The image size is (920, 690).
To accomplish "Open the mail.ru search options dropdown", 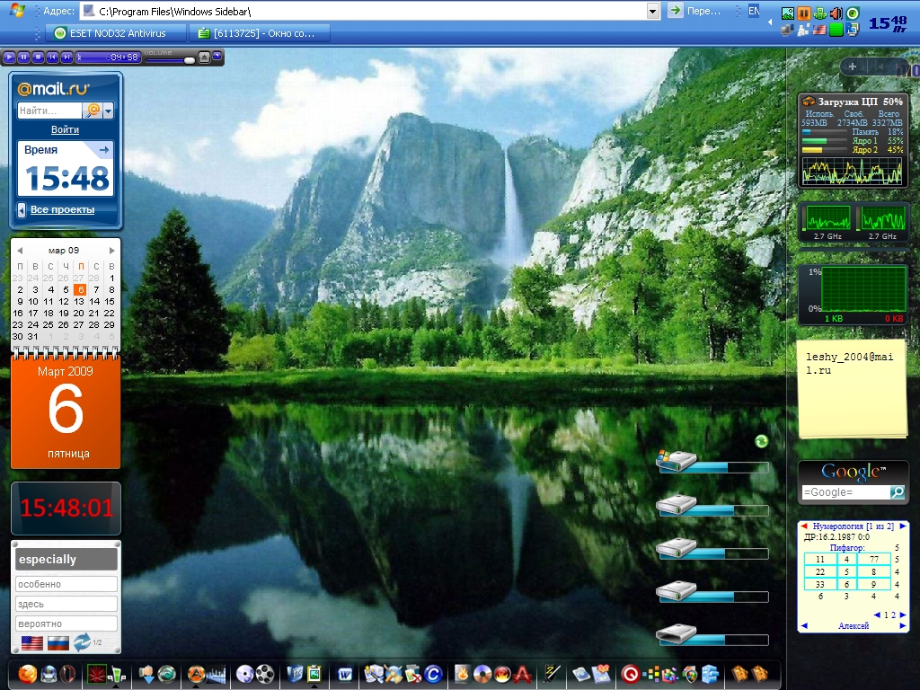I will [x=108, y=111].
